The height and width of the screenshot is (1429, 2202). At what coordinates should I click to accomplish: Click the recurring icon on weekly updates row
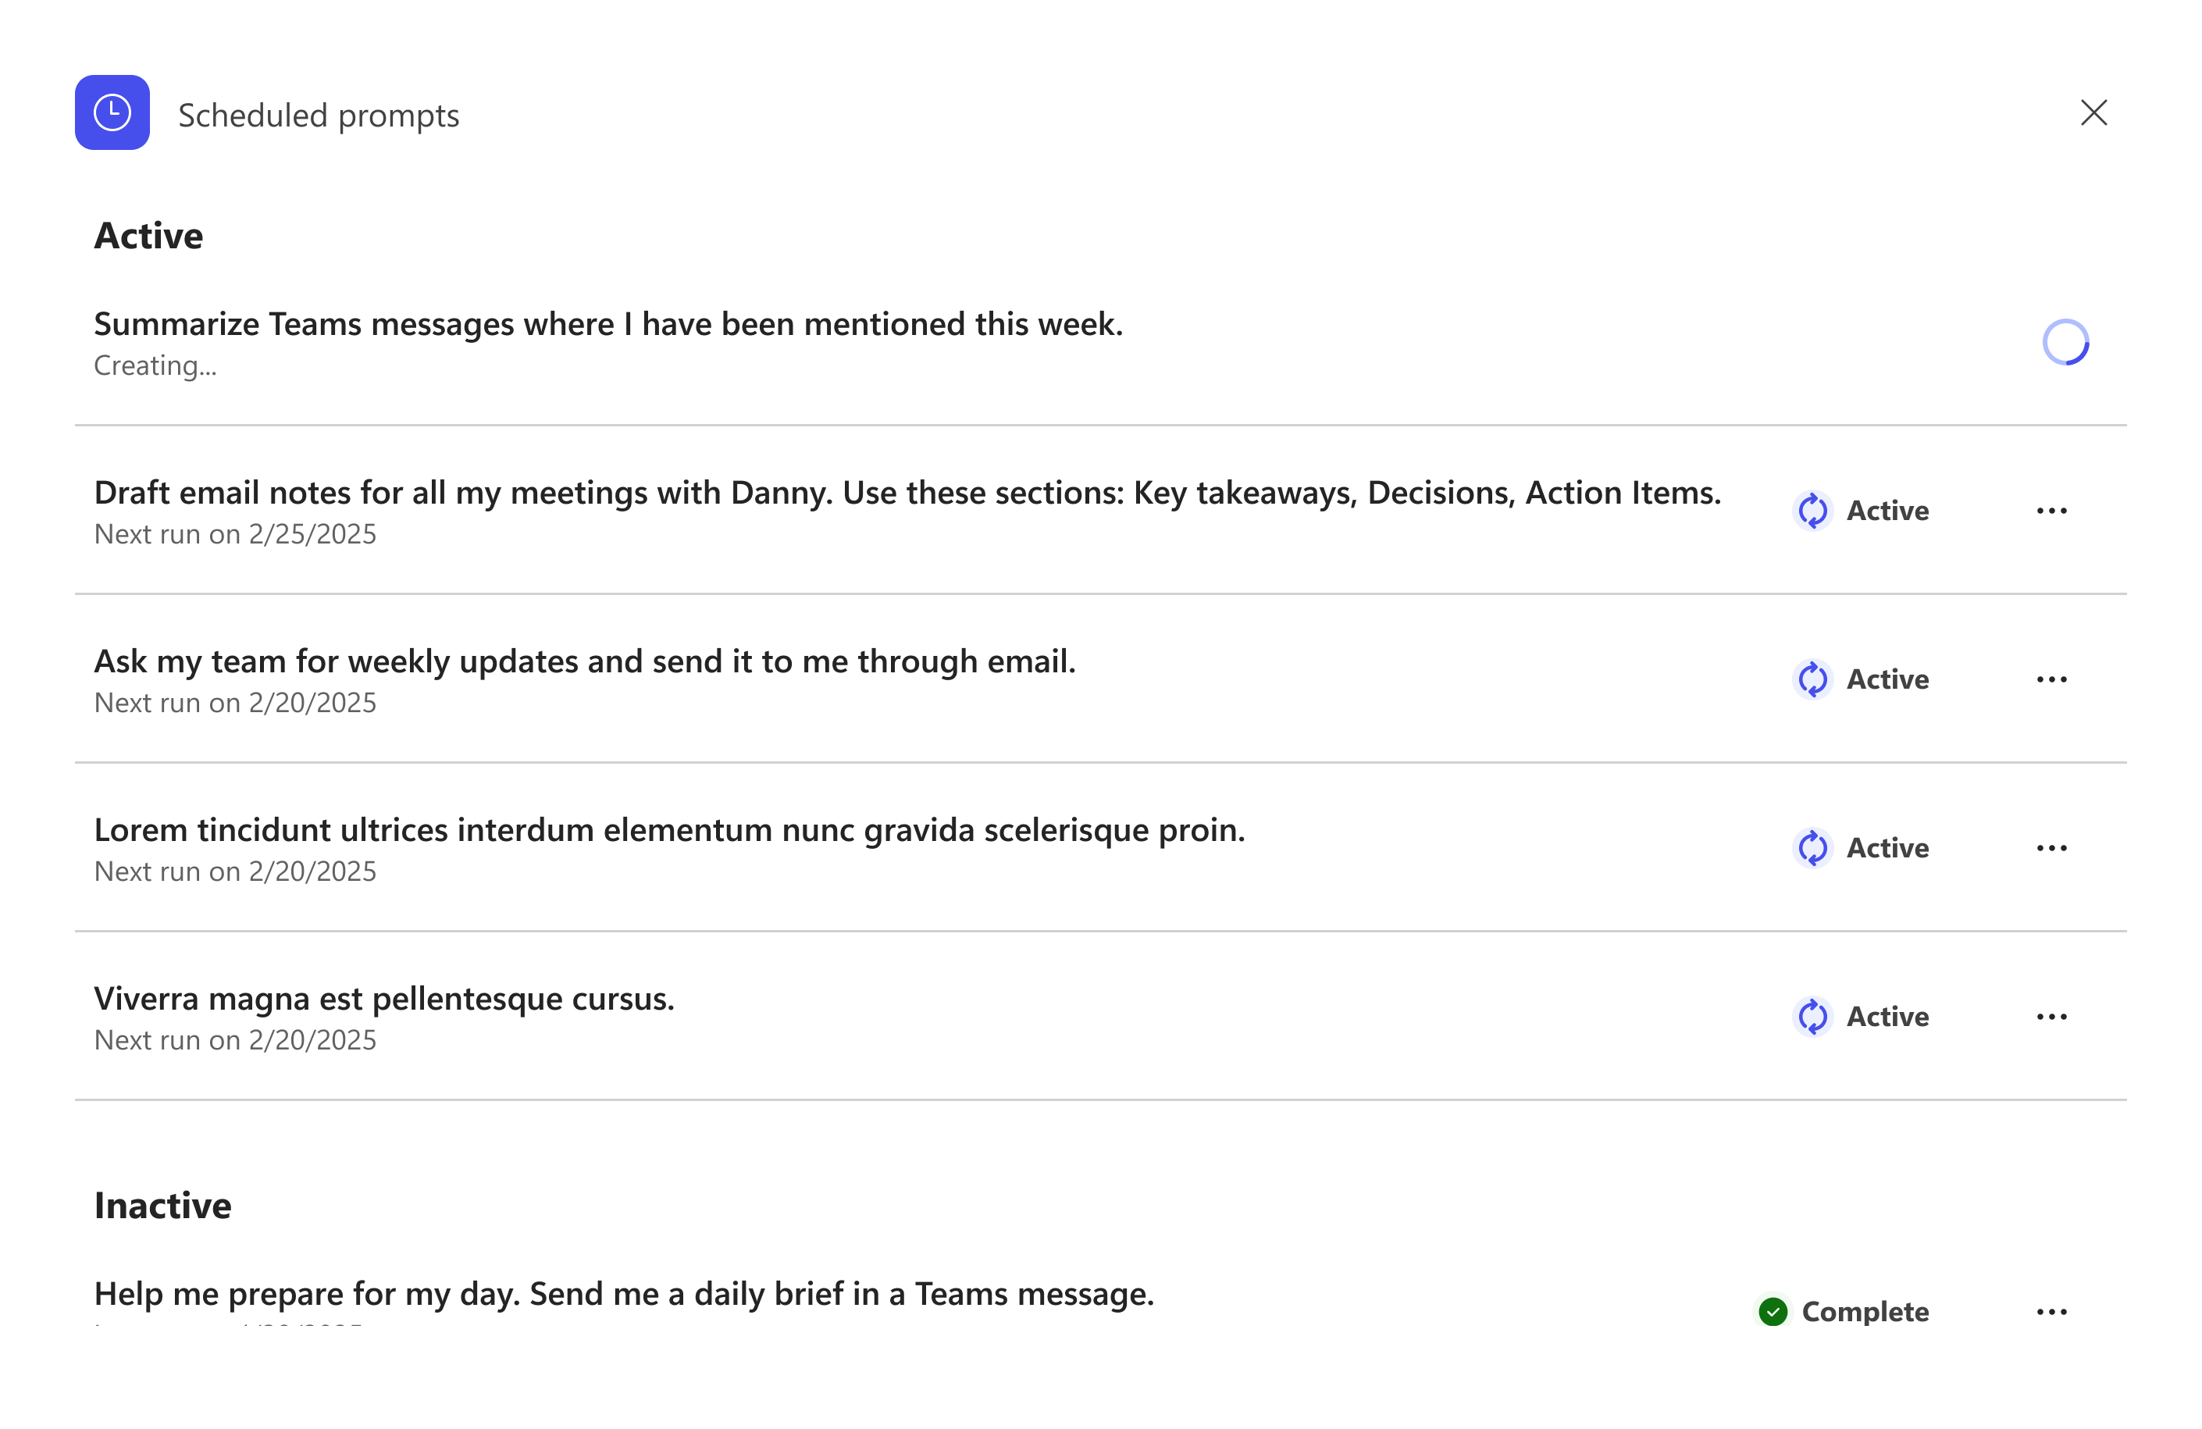(x=1812, y=679)
